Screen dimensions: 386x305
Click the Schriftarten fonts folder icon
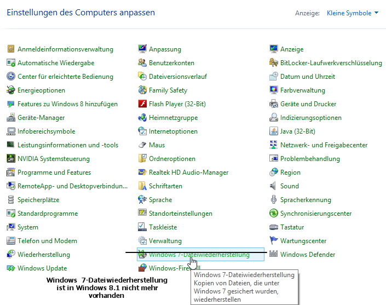[142, 186]
